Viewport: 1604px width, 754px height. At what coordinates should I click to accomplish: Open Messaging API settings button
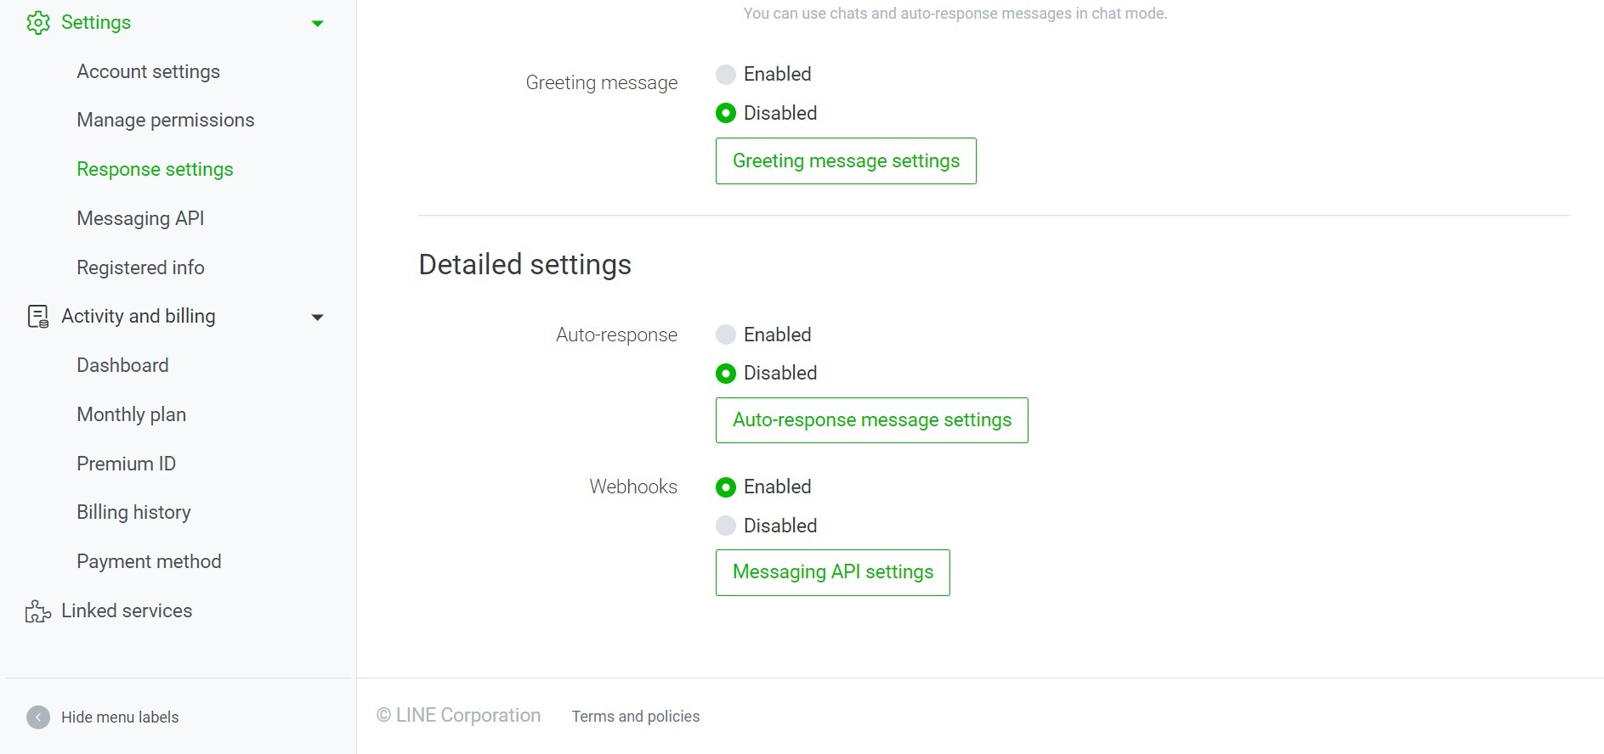833,572
